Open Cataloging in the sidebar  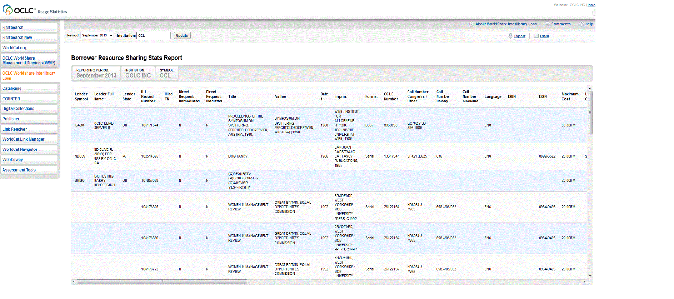click(x=29, y=88)
